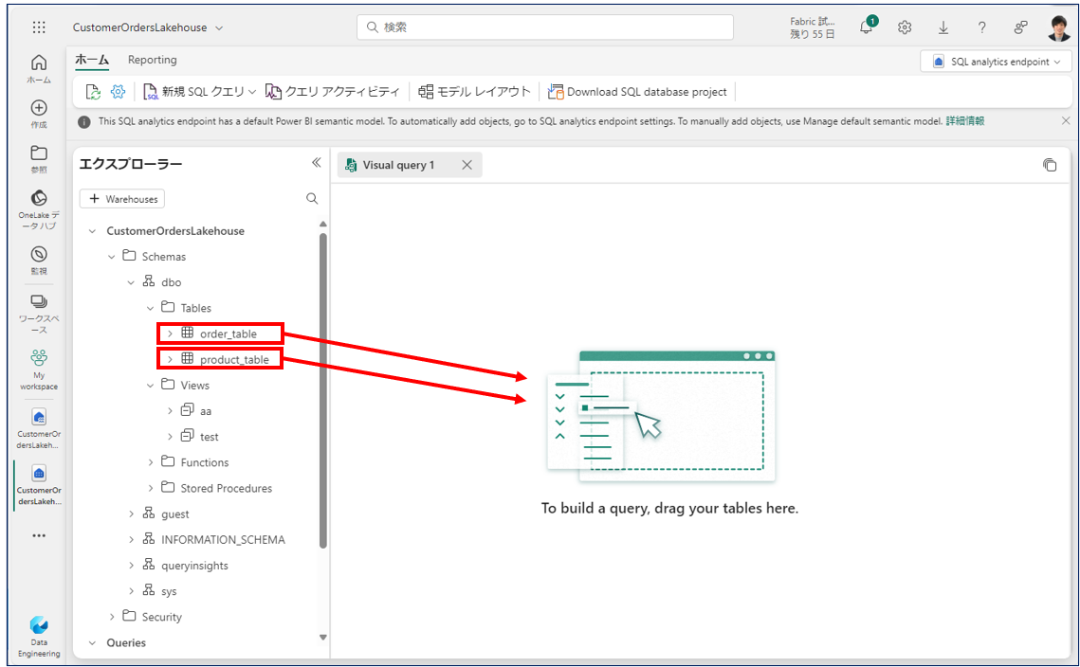Select order_table in the tree
Screen dimensions: 1080x667
[228, 333]
